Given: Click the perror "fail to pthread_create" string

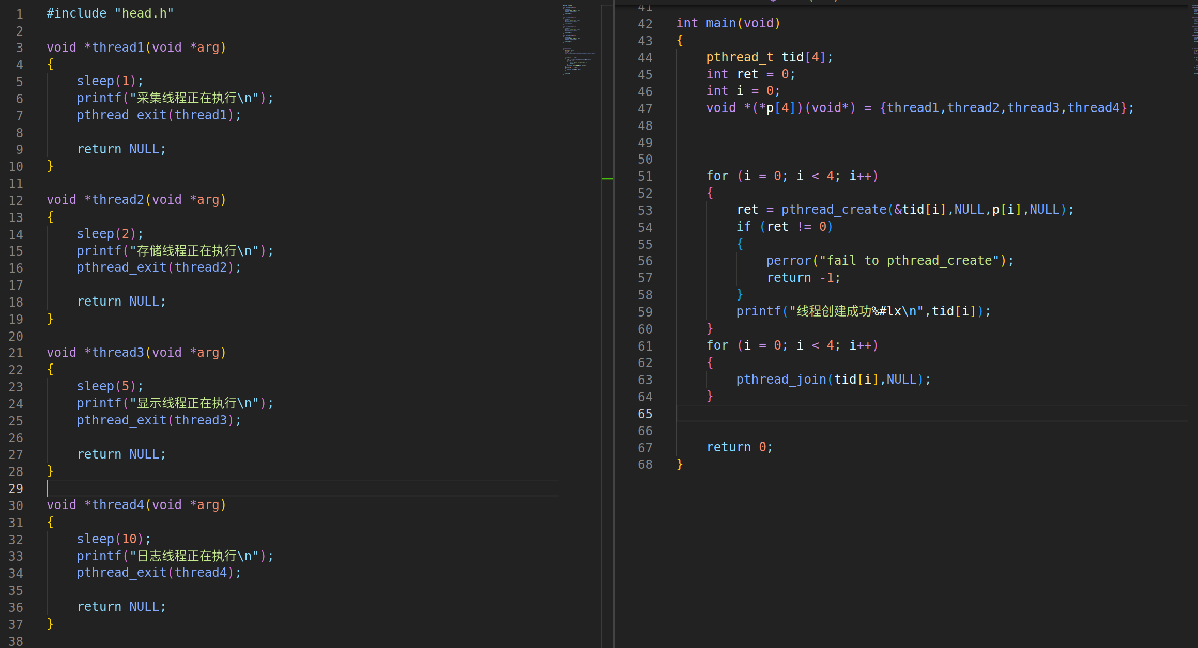Looking at the screenshot, I should coord(909,261).
